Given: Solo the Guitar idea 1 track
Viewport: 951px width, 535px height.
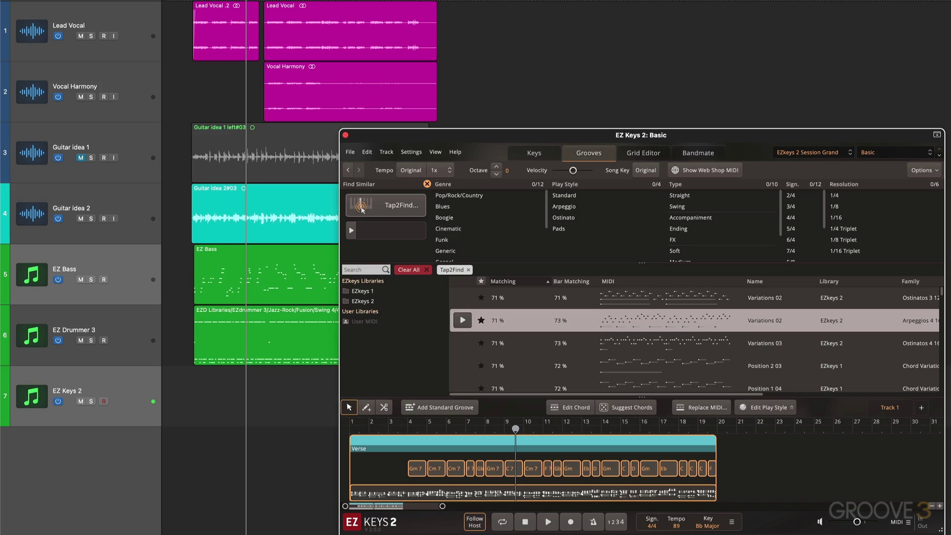Looking at the screenshot, I should pyautogui.click(x=91, y=158).
